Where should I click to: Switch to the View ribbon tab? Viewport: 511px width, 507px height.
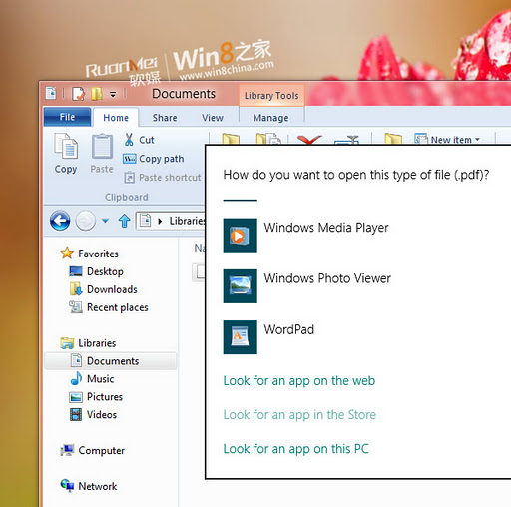point(213,118)
